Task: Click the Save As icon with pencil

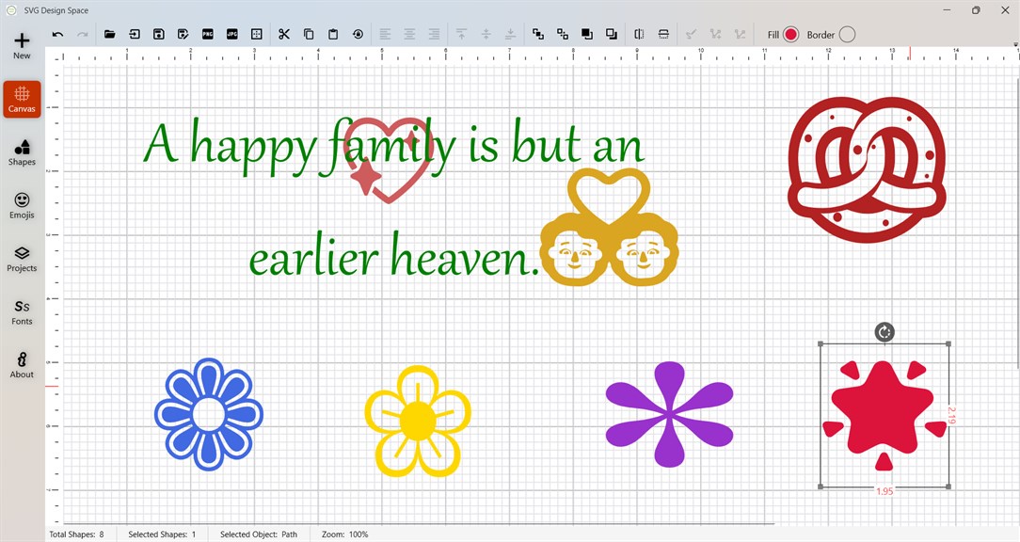Action: coord(183,35)
